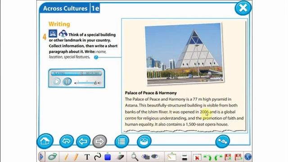This screenshot has height=162, width=288.
Task: Select the eraser tool
Action: (120, 157)
